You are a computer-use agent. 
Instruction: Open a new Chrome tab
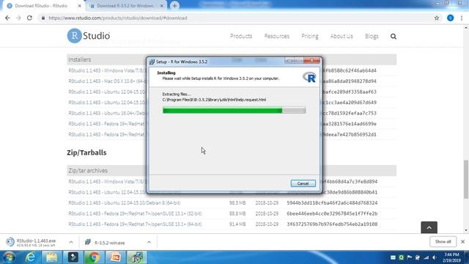174,6
